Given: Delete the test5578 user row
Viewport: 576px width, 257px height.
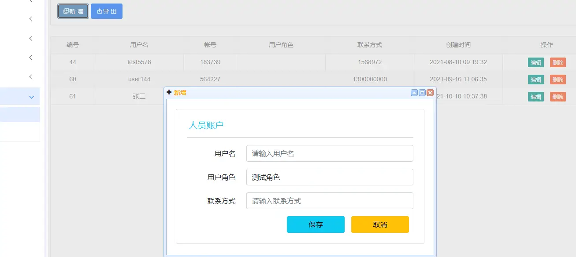Looking at the screenshot, I should pyautogui.click(x=557, y=62).
